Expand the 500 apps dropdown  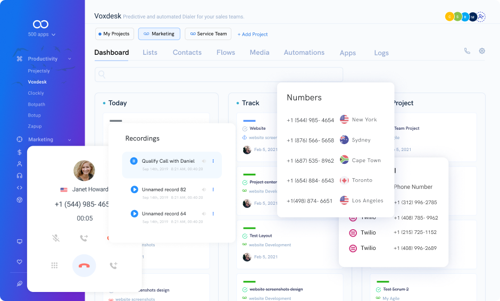point(41,35)
